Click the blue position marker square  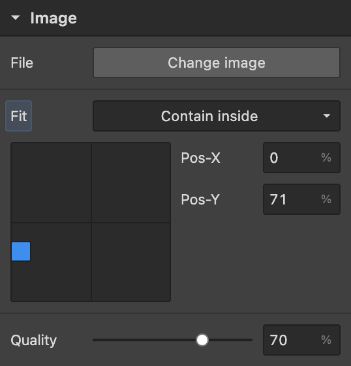[x=21, y=251]
